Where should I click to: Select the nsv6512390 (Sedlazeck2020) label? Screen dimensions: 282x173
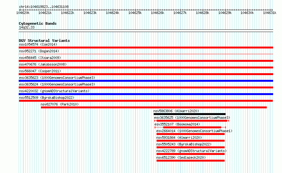pyautogui.click(x=181, y=157)
